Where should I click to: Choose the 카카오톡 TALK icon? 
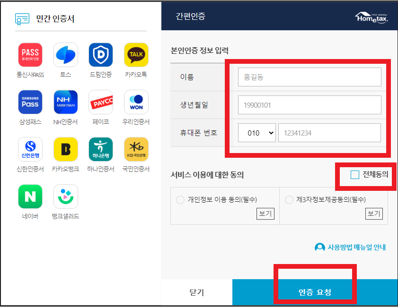136,55
